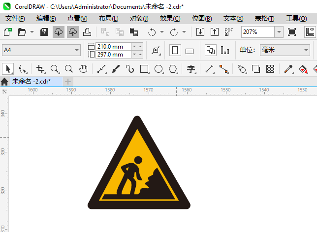The image size is (317, 232).
Task: Select the Dimension line tool
Action: click(210, 69)
